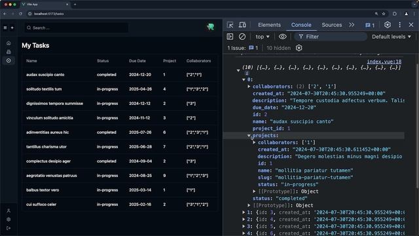Go back with the browser back arrow
Viewport: 419px width, 236px height.
pos(5,14)
